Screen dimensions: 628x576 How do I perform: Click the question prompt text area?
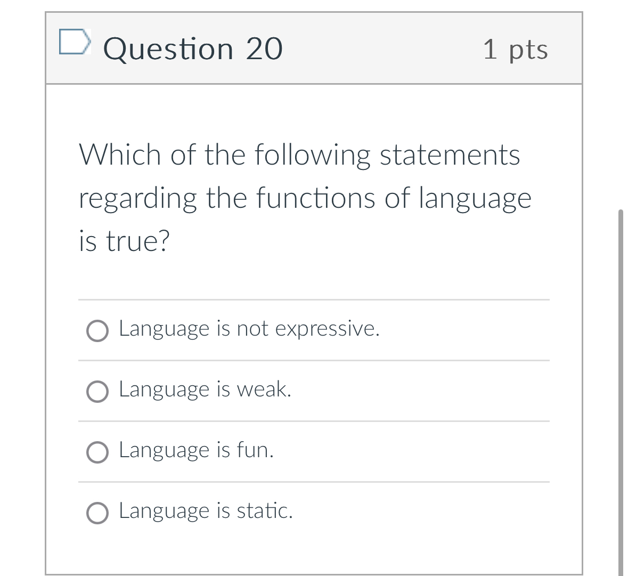305,197
